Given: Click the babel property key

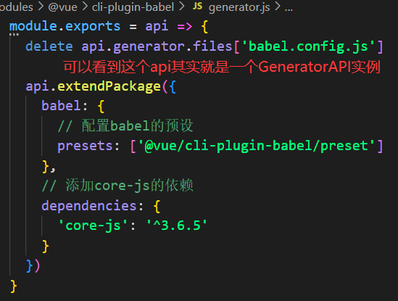Looking at the screenshot, I should pyautogui.click(x=61, y=106).
